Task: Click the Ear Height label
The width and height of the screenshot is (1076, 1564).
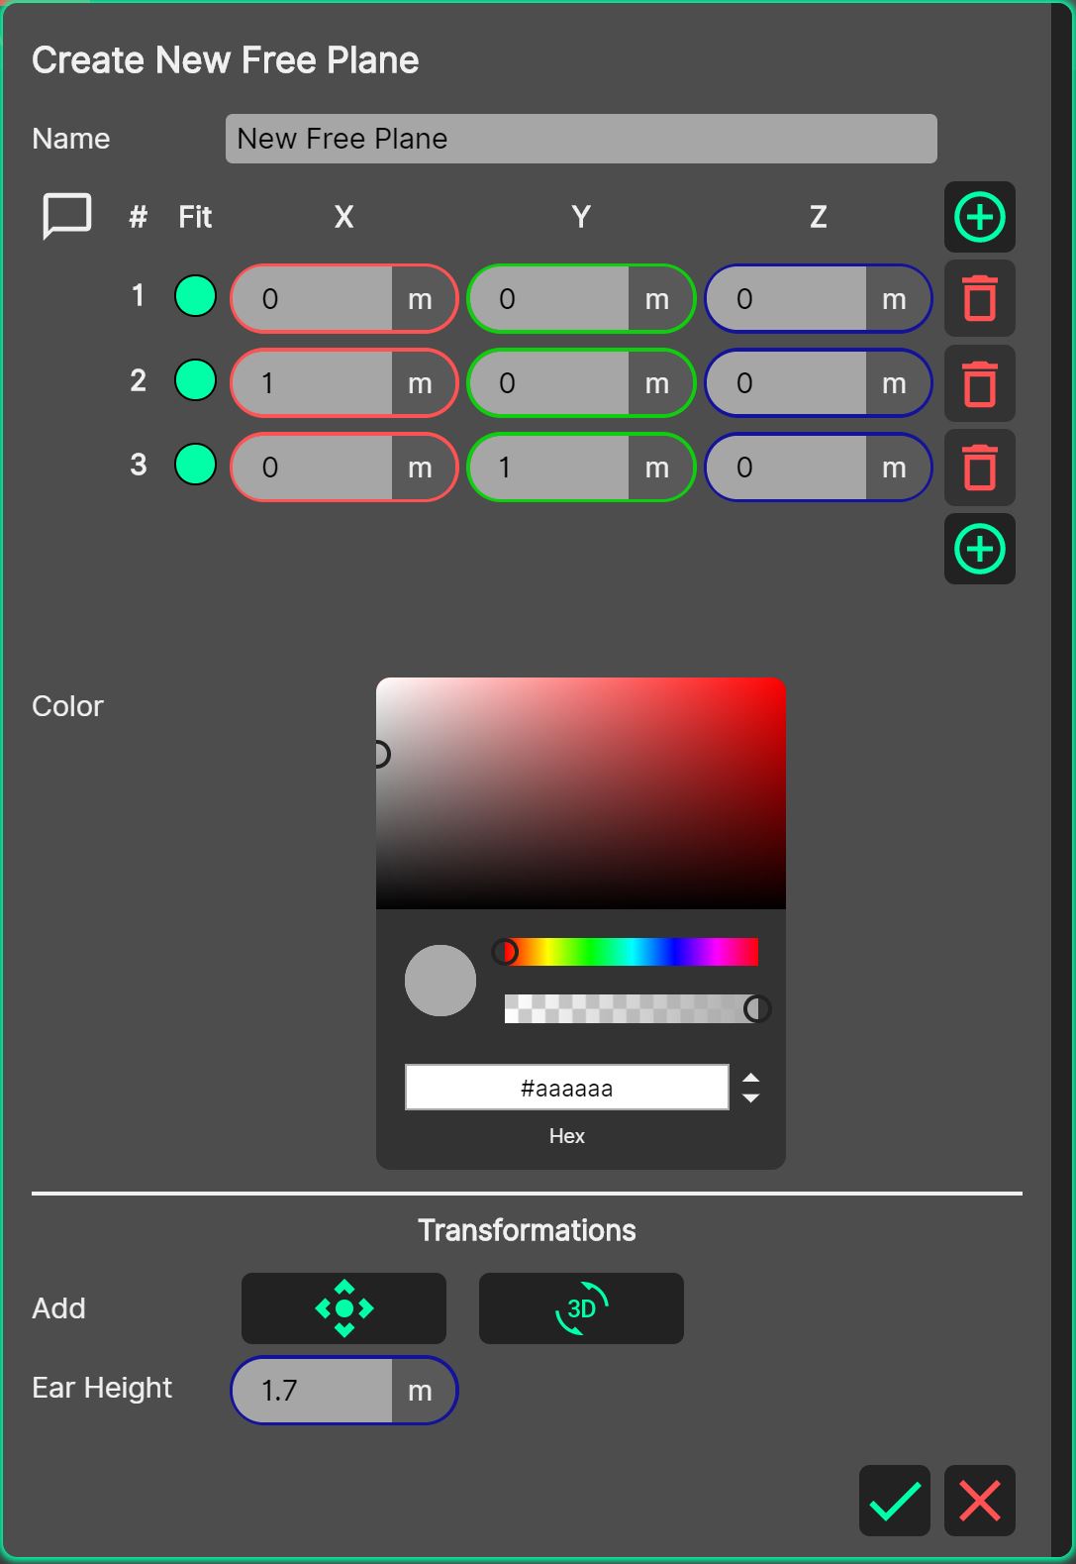Action: pos(102,1389)
